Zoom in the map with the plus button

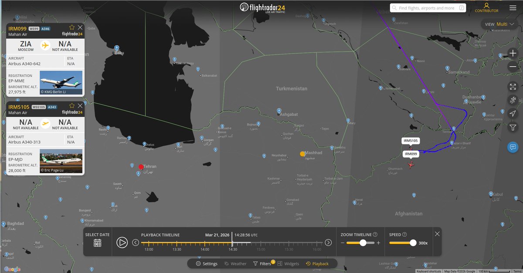click(x=513, y=54)
